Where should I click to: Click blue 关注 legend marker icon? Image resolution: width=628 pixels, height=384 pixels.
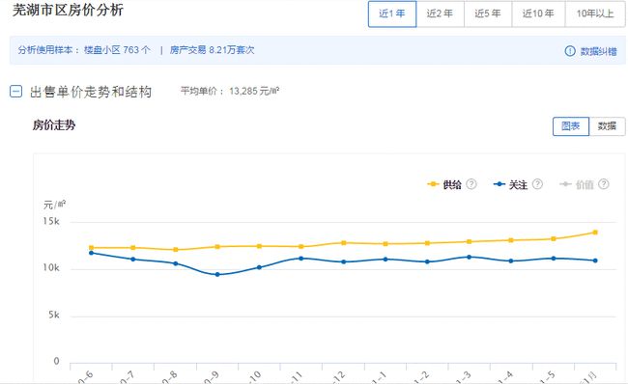pyautogui.click(x=500, y=184)
